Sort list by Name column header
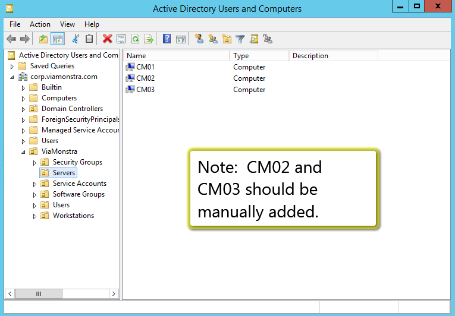This screenshot has width=455, height=316. click(175, 56)
